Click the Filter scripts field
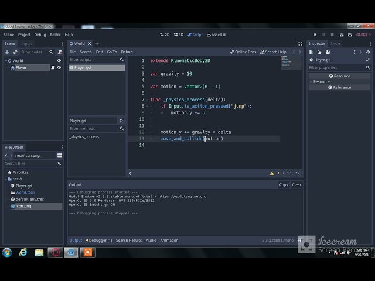The height and width of the screenshot is (281, 375). (96, 60)
